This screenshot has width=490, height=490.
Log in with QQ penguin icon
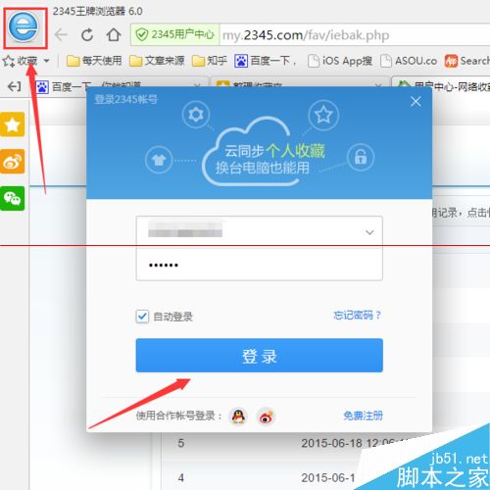click(238, 416)
